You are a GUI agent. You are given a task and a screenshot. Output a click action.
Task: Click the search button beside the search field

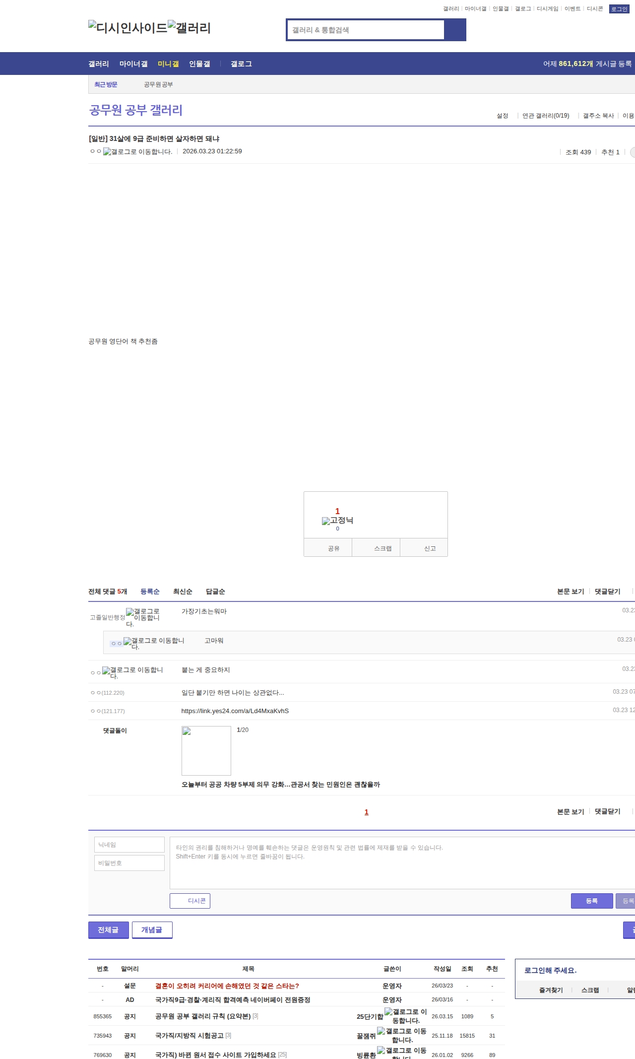point(455,30)
